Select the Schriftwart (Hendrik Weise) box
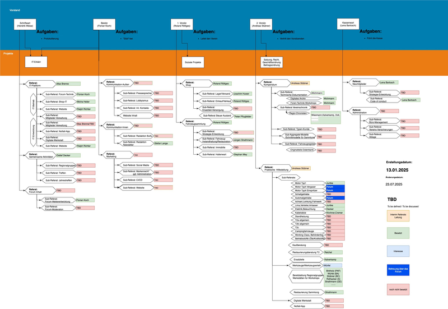The image size is (448, 309). pyautogui.click(x=25, y=24)
